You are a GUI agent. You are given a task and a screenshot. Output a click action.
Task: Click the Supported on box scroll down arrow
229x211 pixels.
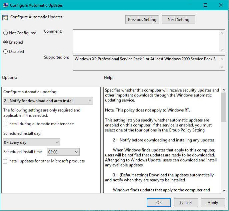click(222, 67)
